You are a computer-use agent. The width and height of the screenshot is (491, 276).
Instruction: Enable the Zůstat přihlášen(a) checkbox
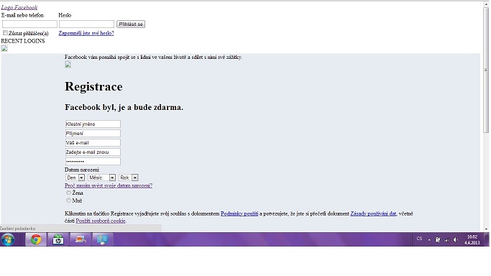(5, 33)
